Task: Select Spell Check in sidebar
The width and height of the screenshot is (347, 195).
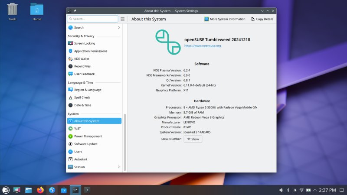Action: (x=94, y=97)
